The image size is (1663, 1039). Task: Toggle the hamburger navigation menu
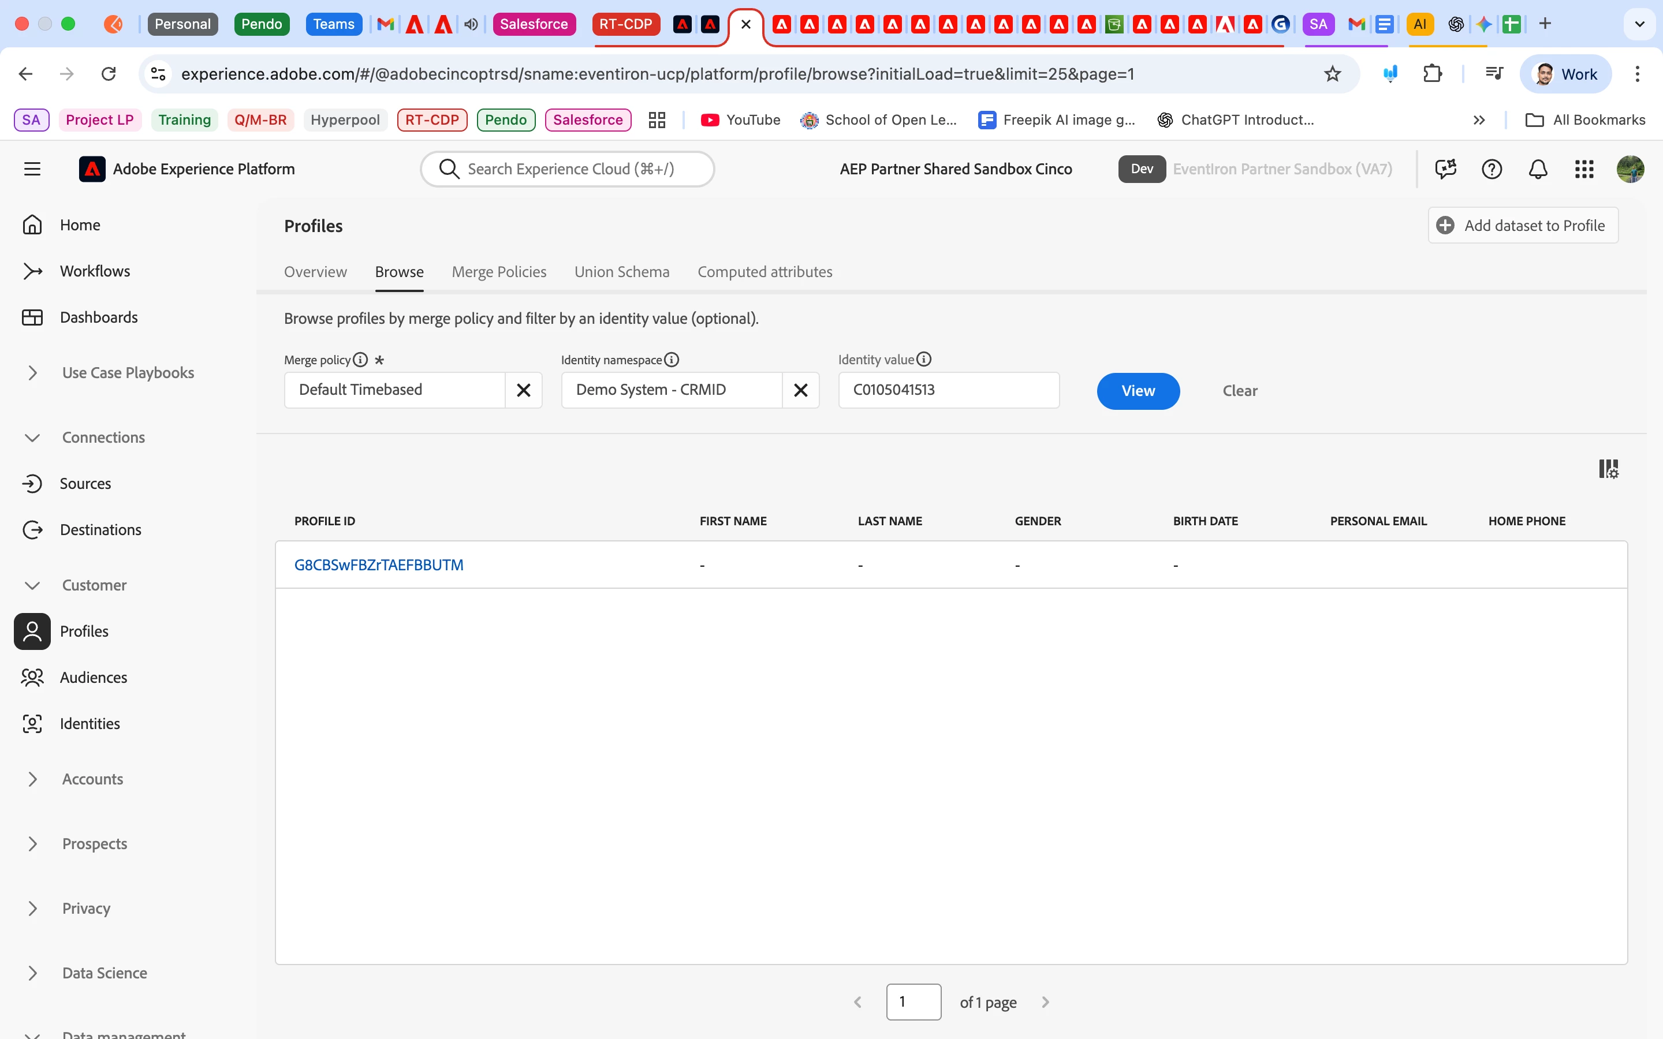click(32, 169)
